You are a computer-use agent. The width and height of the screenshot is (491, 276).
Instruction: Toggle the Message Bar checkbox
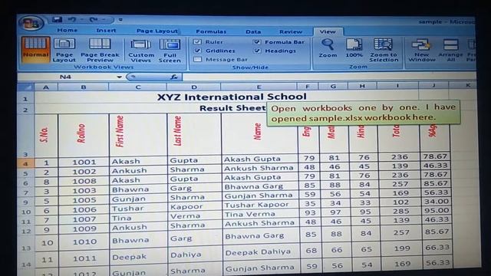197,59
